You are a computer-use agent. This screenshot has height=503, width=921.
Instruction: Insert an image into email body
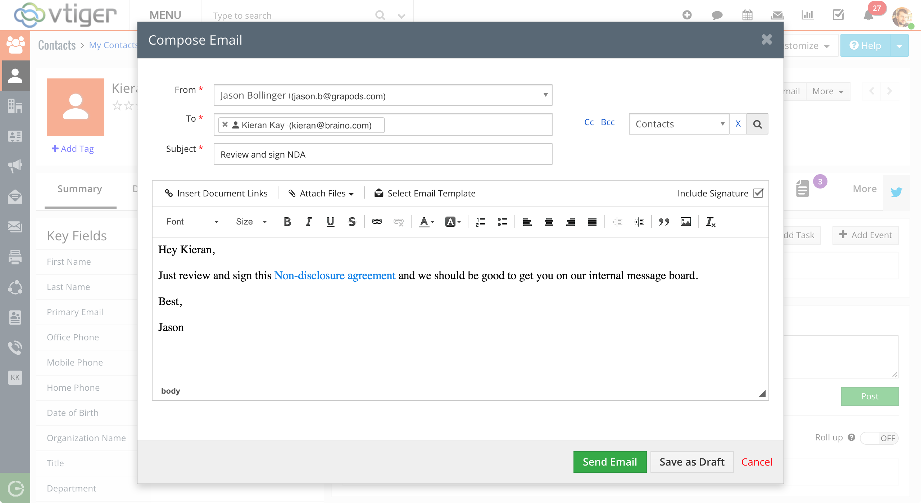click(685, 222)
